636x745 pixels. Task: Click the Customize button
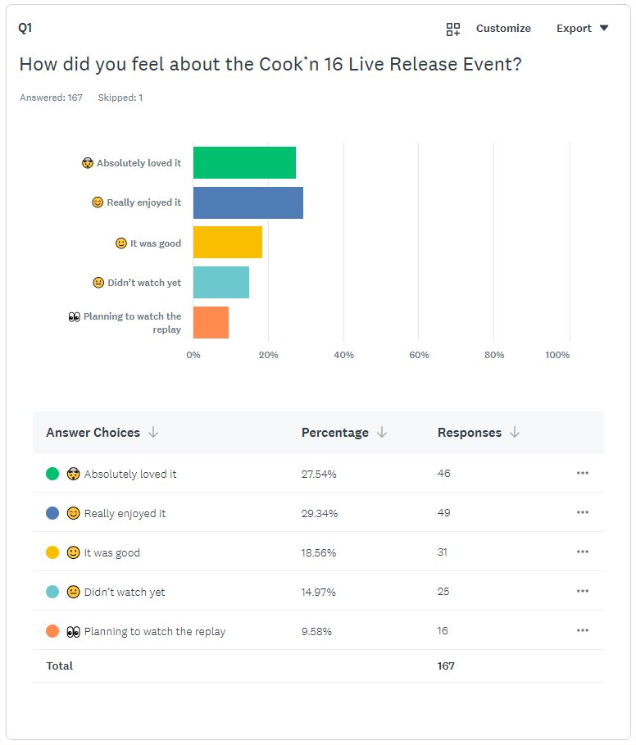pos(503,29)
